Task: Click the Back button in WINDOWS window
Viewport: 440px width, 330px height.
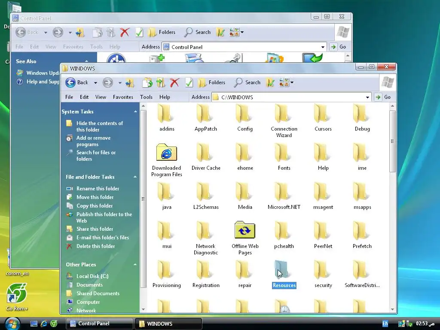Action: 76,82
